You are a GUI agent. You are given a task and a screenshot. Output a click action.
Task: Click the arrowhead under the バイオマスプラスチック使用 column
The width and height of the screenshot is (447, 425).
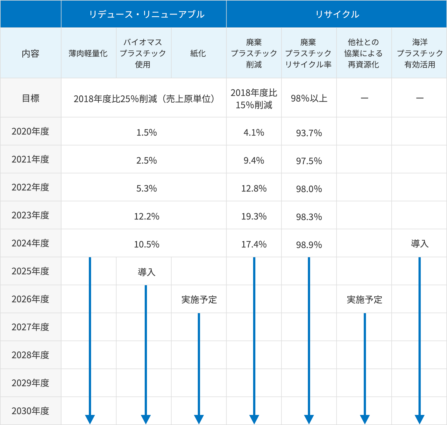pyautogui.click(x=146, y=419)
